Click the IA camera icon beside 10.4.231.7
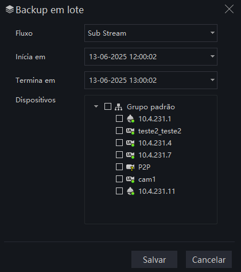241x272 pixels. [x=130, y=155]
